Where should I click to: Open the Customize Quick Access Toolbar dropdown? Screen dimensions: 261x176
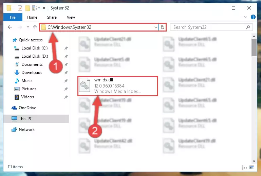click(44, 8)
